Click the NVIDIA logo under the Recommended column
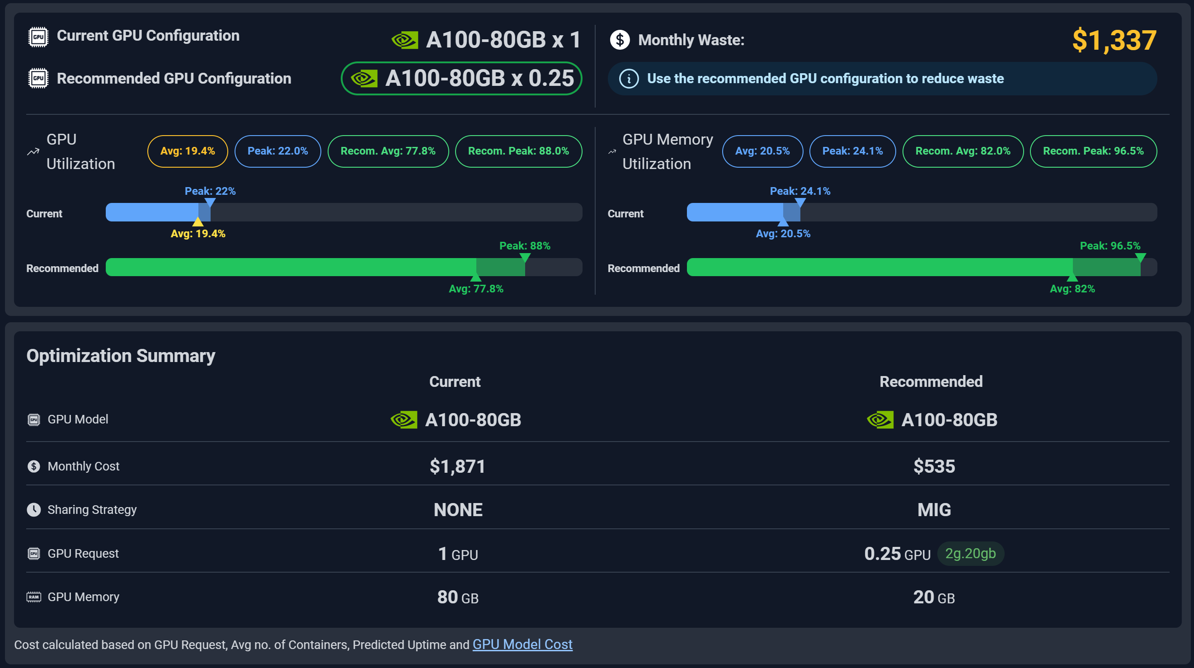1194x668 pixels. [880, 420]
